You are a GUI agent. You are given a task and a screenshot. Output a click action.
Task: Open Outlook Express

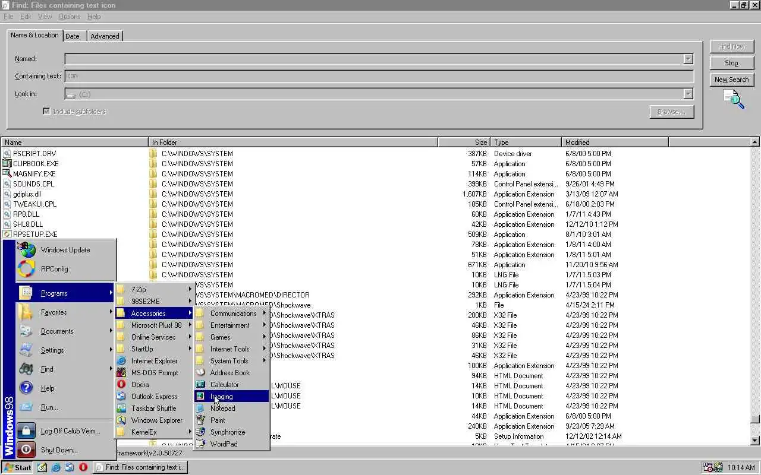click(x=155, y=397)
